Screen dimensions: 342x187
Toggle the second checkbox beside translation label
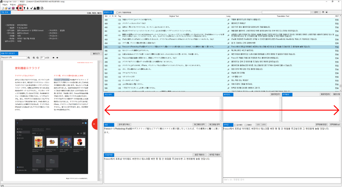click(x=245, y=125)
